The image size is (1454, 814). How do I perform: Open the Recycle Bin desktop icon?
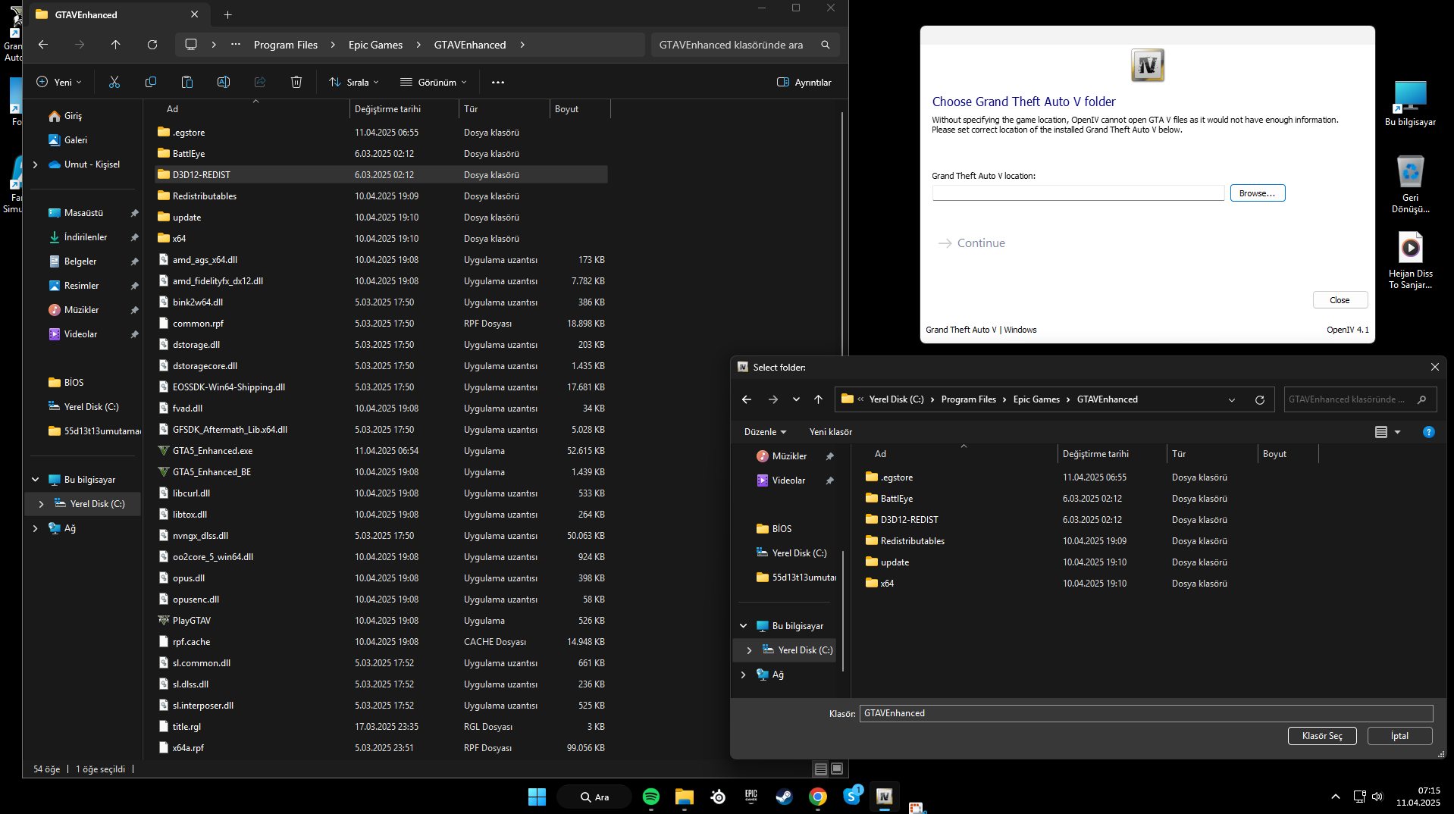click(x=1410, y=184)
